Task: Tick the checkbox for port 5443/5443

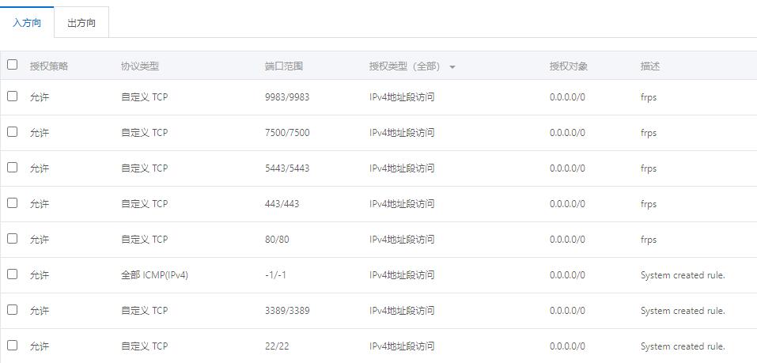Action: tap(12, 168)
